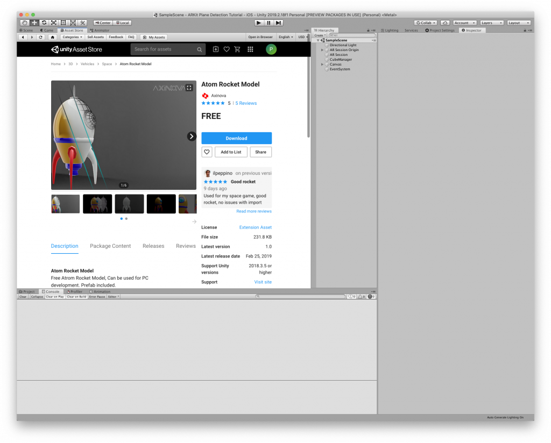
Task: Expand Canvas in Hierarchy
Action: pos(322,65)
